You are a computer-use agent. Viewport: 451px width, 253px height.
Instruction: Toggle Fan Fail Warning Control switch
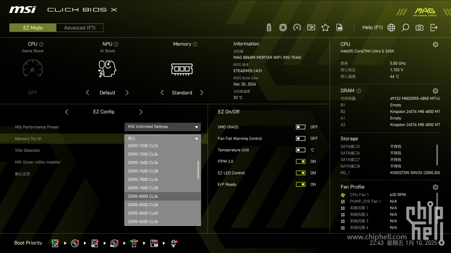[x=301, y=139]
